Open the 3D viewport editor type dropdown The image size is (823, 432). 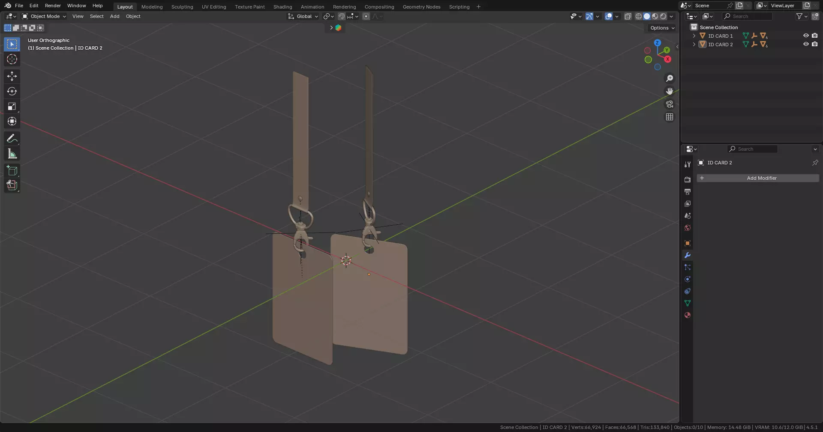[x=11, y=16]
